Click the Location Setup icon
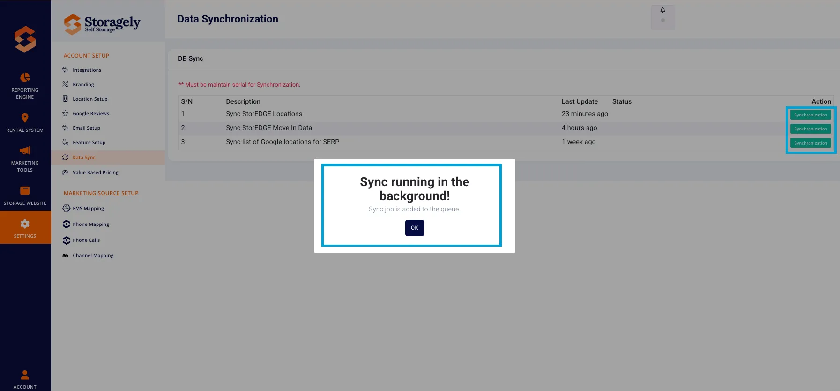The height and width of the screenshot is (391, 840). click(x=66, y=99)
